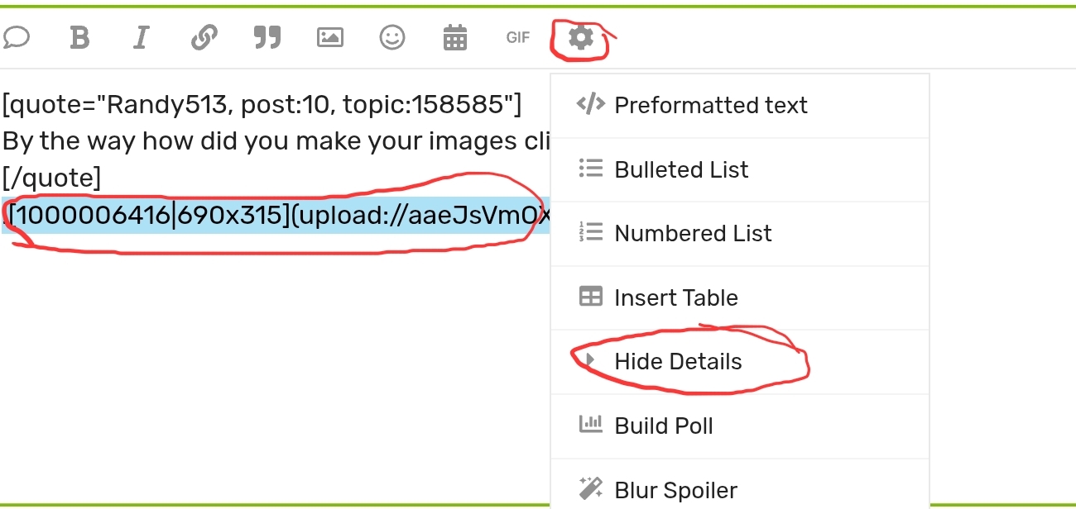Select Blur Spoiler menu item
This screenshot has height=509, width=1076.
click(x=675, y=490)
